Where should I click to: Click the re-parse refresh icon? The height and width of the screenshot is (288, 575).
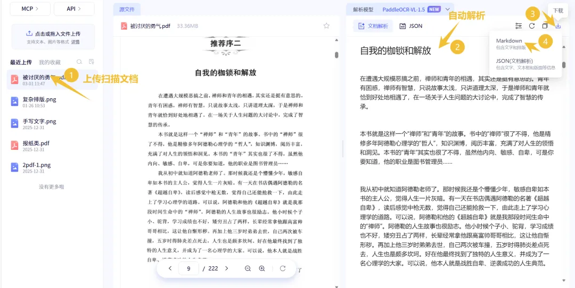[x=532, y=26]
